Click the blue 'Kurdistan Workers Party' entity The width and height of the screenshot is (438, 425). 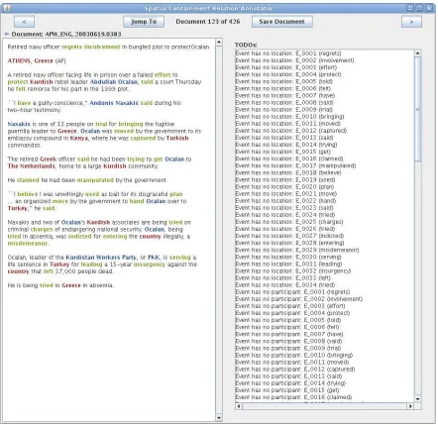point(101,258)
